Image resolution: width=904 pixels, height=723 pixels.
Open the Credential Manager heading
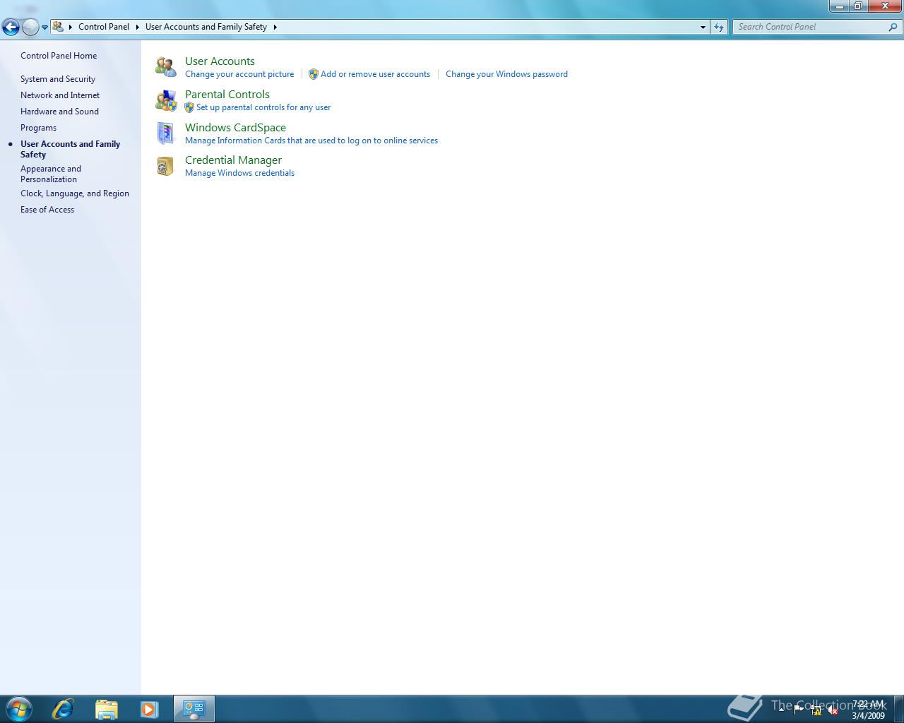point(233,160)
